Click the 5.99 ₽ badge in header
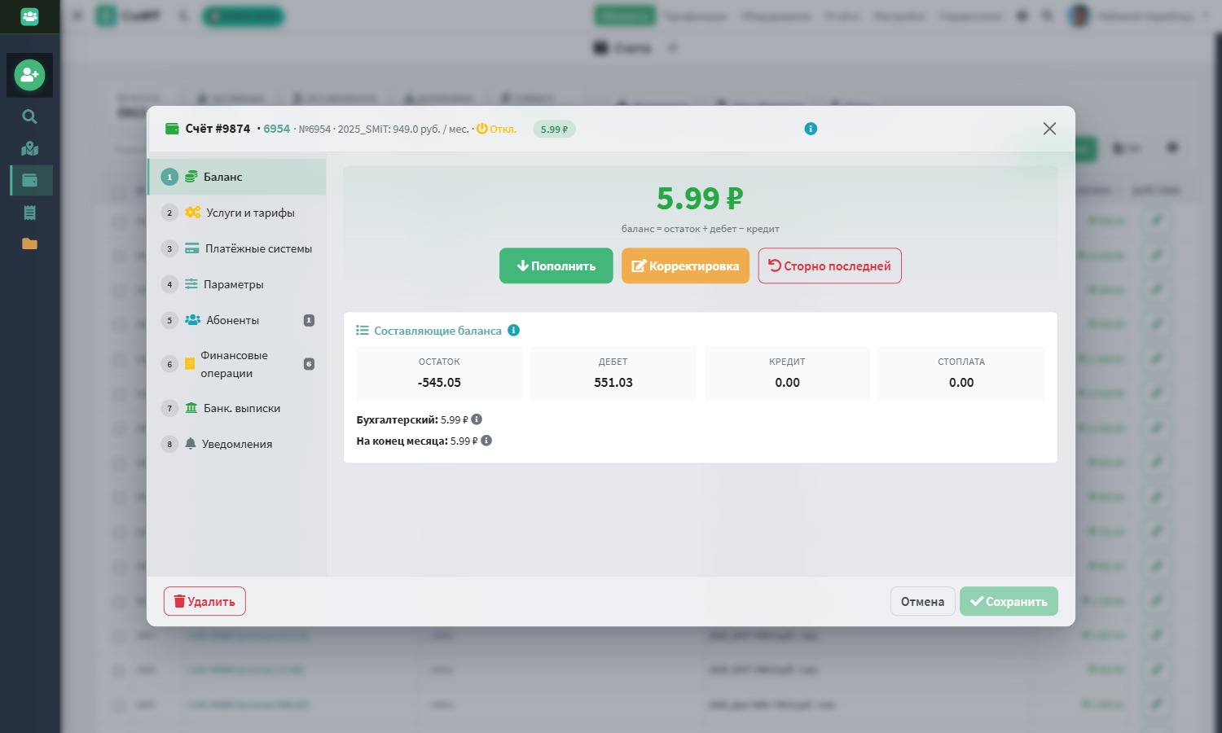Image resolution: width=1222 pixels, height=733 pixels. [554, 129]
